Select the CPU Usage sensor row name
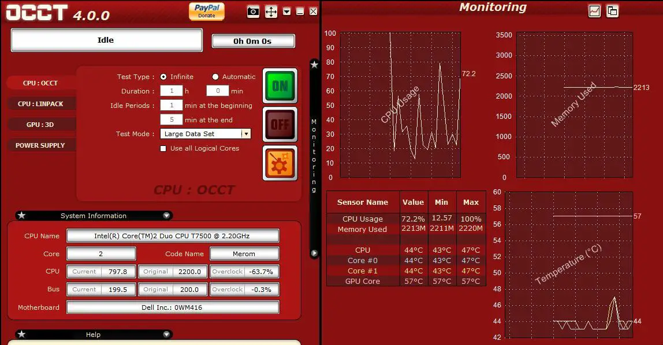This screenshot has width=663, height=345. click(363, 219)
